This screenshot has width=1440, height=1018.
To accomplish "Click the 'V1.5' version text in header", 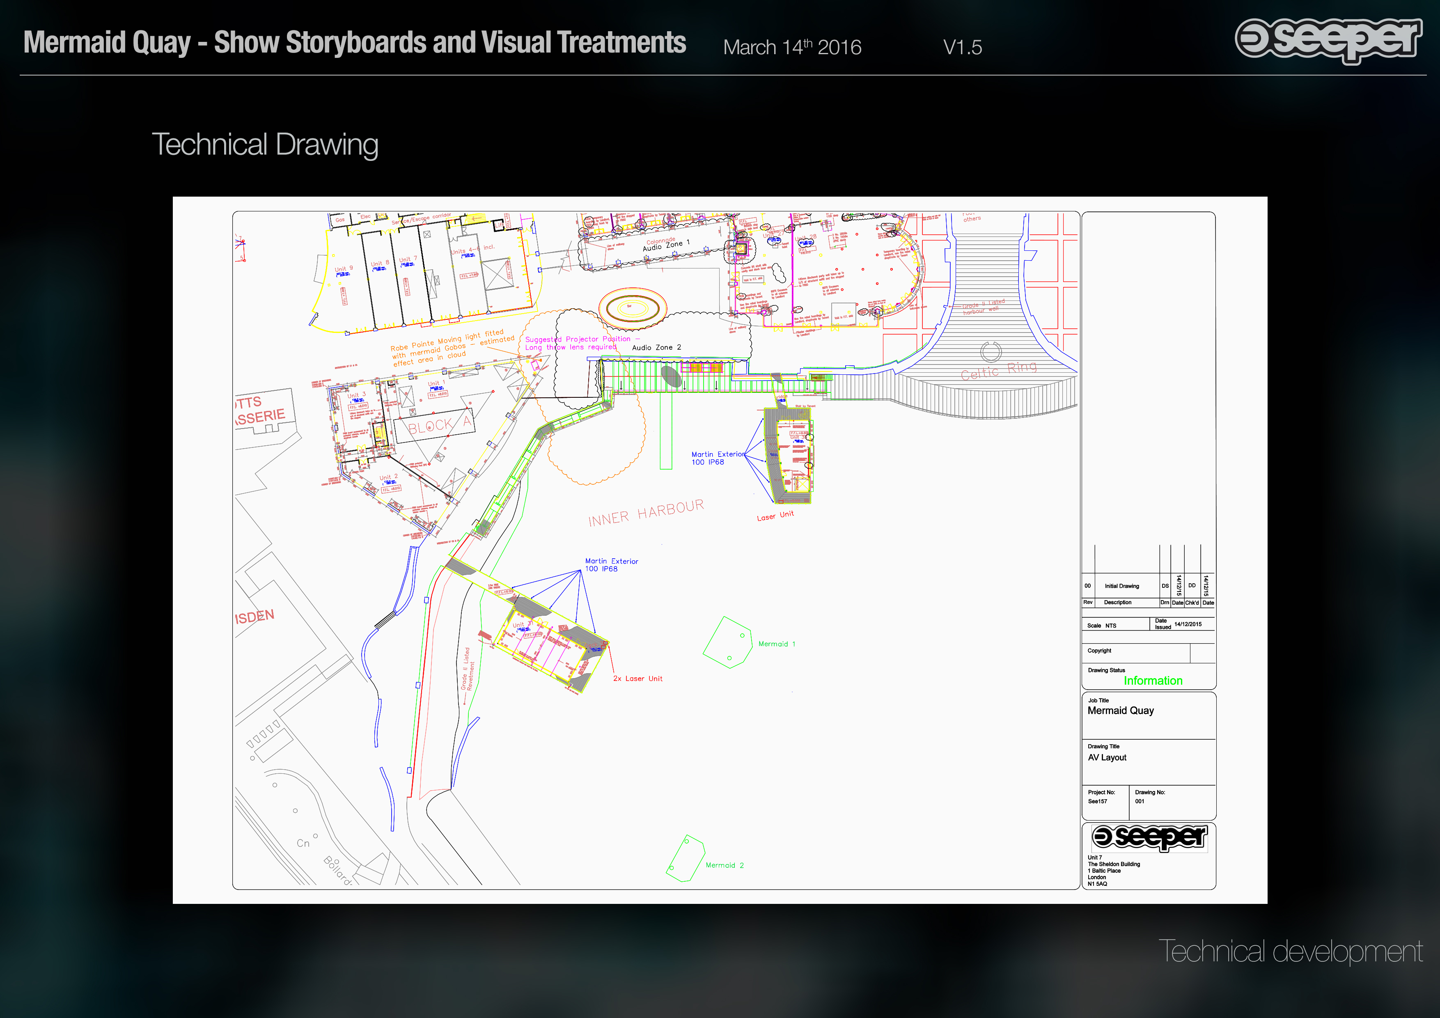I will click(x=962, y=47).
